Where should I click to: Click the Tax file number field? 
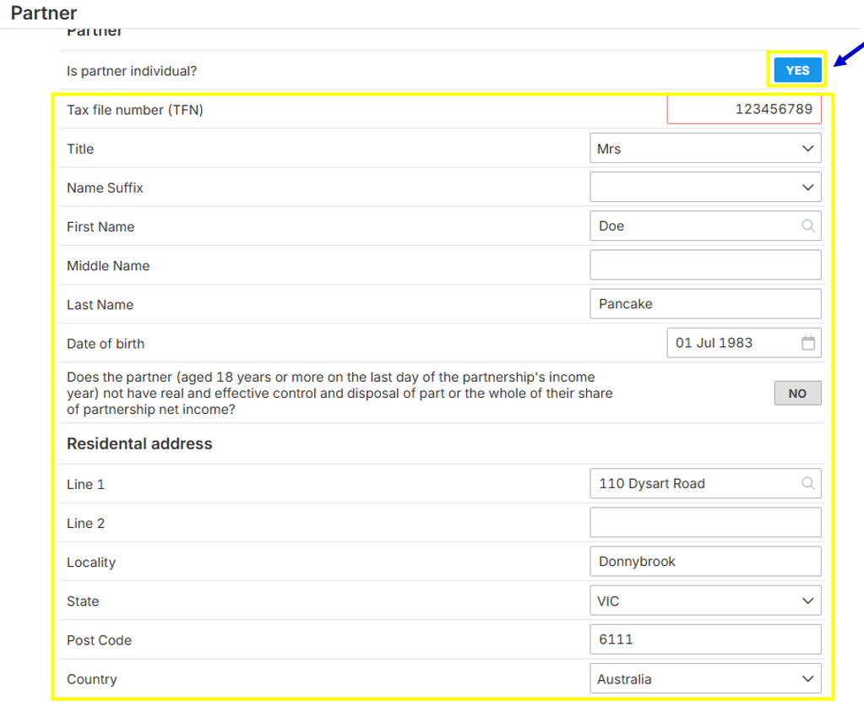tap(744, 109)
